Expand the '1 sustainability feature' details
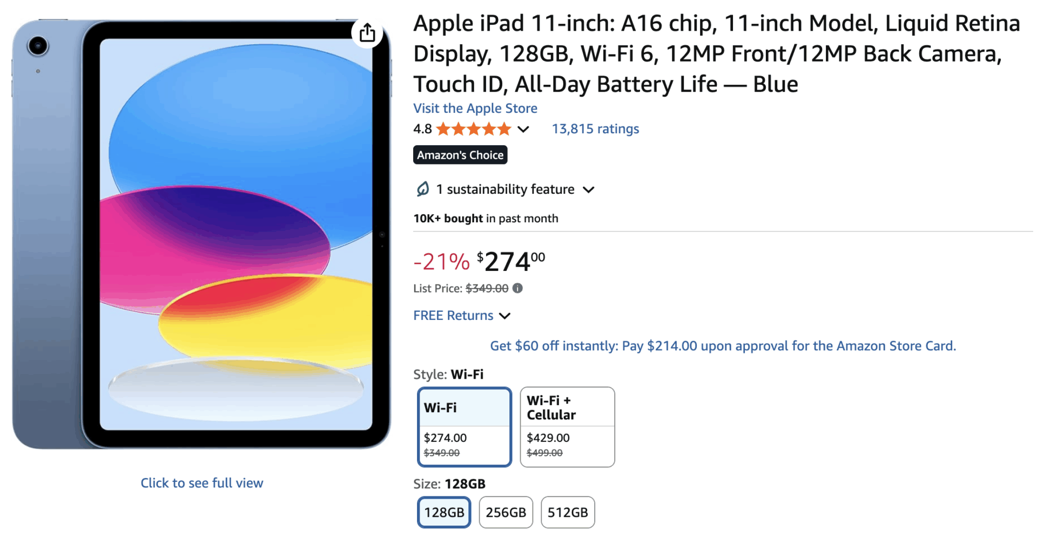Image resolution: width=1037 pixels, height=538 pixels. (589, 190)
